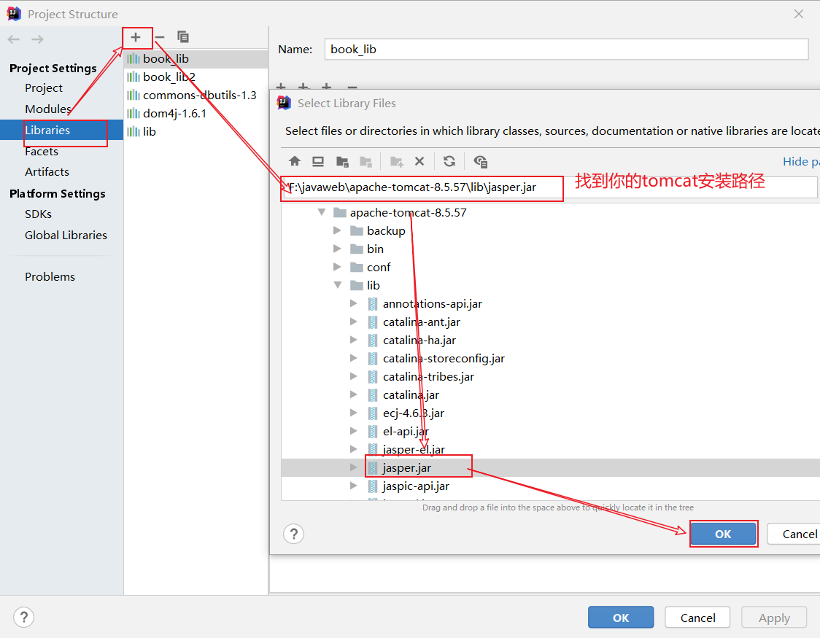Select commons-dbutils-1.3 library
Image resolution: width=820 pixels, height=638 pixels.
[196, 95]
